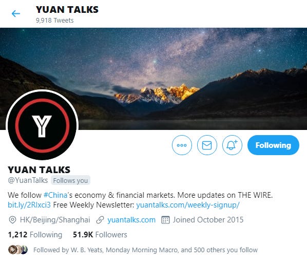Click the location pin icon
Screen dimensions: 307x263
click(x=12, y=220)
